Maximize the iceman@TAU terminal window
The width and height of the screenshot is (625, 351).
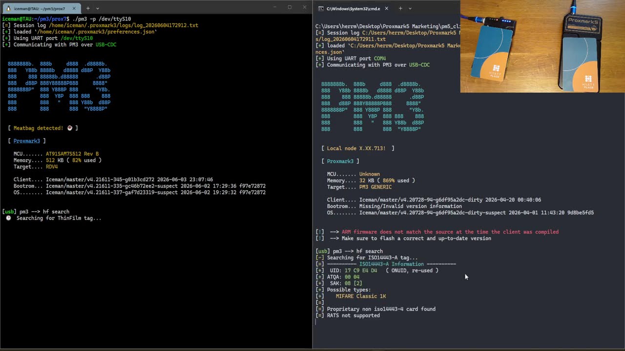[x=290, y=7]
